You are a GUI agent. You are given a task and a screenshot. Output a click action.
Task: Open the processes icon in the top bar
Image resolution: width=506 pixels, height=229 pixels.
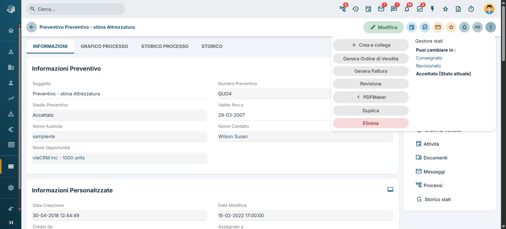tap(343, 9)
